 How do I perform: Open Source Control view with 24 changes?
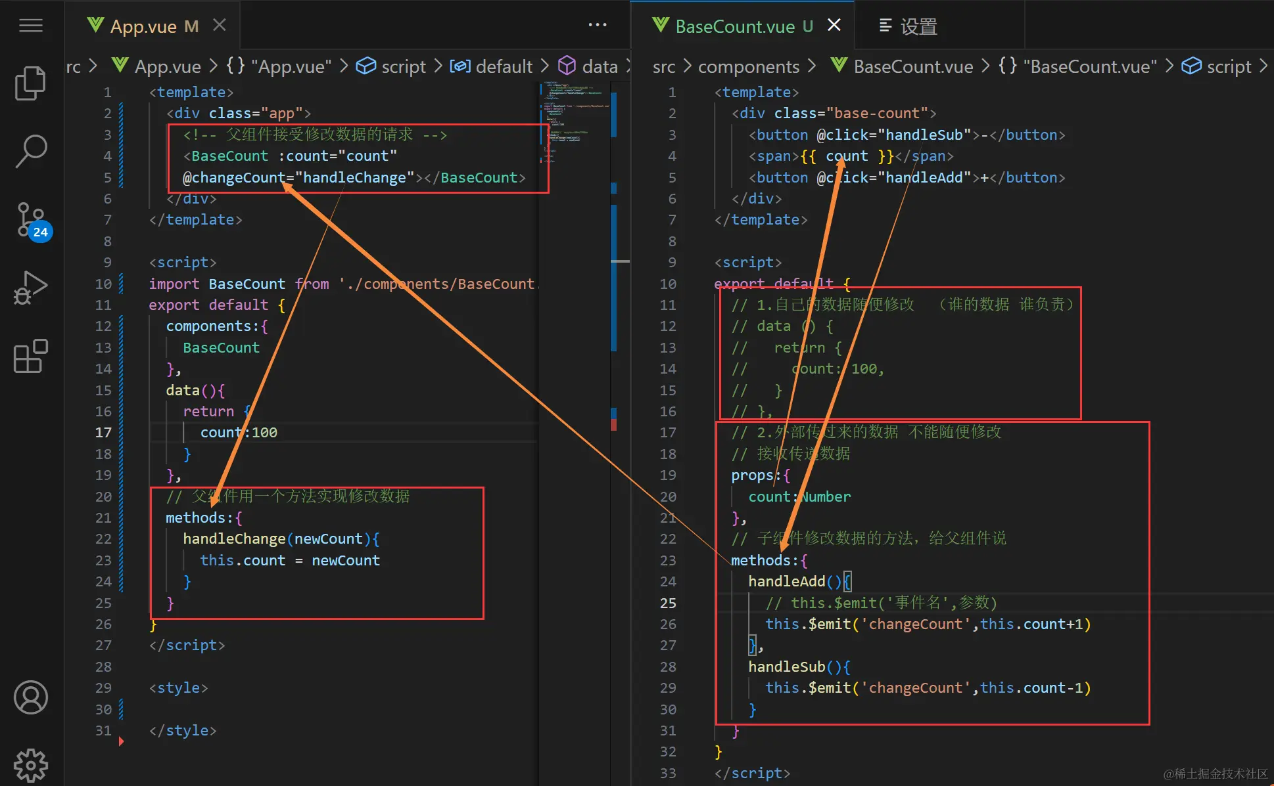point(33,221)
